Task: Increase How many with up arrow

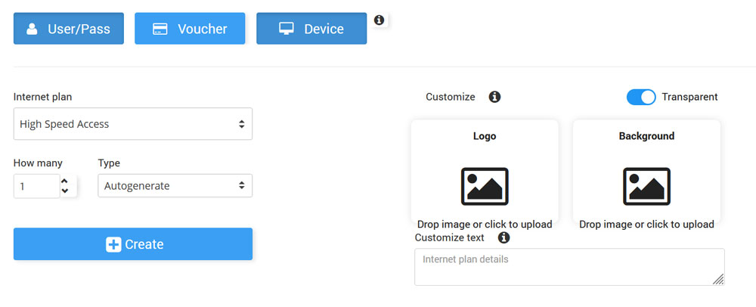Action: [x=64, y=181]
